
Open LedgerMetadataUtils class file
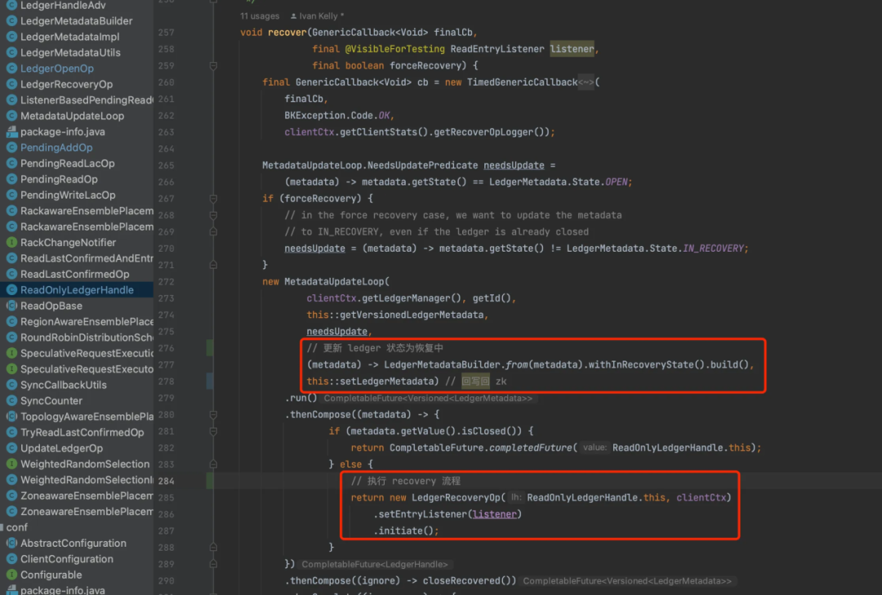point(70,52)
